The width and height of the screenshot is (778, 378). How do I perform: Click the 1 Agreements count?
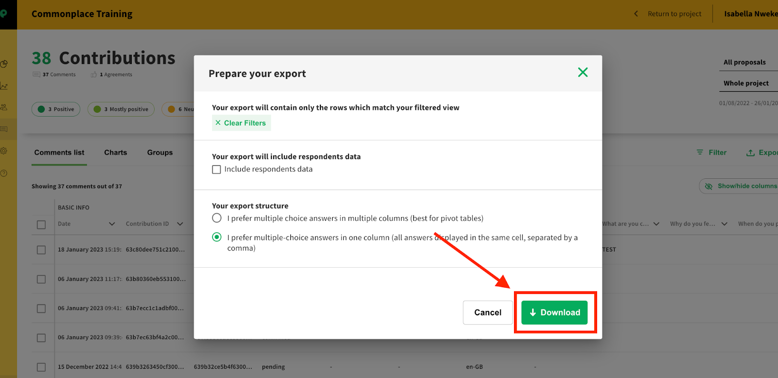click(116, 74)
